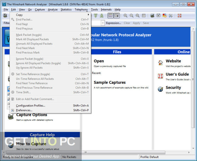Open the Internals menu

pyautogui.click(x=106, y=9)
